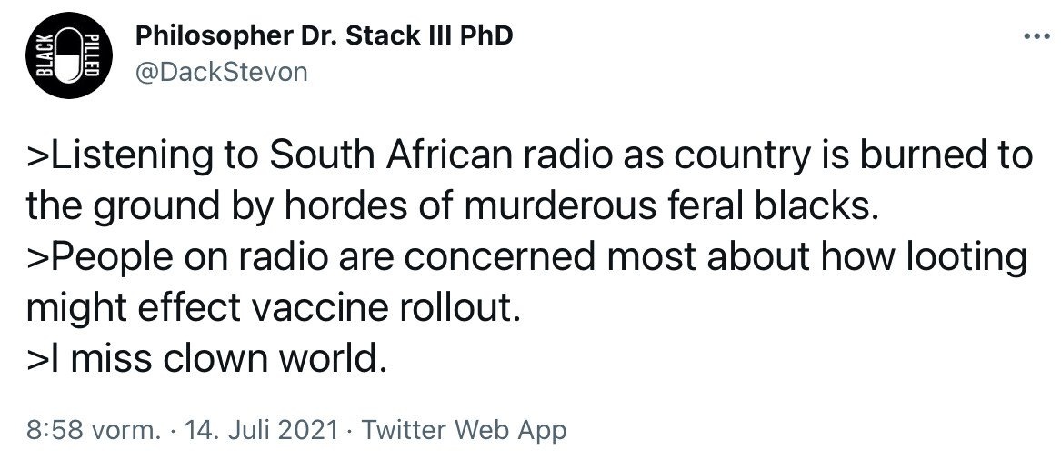
Task: Click the 8:58 vorm. timestamp
Action: [93, 428]
